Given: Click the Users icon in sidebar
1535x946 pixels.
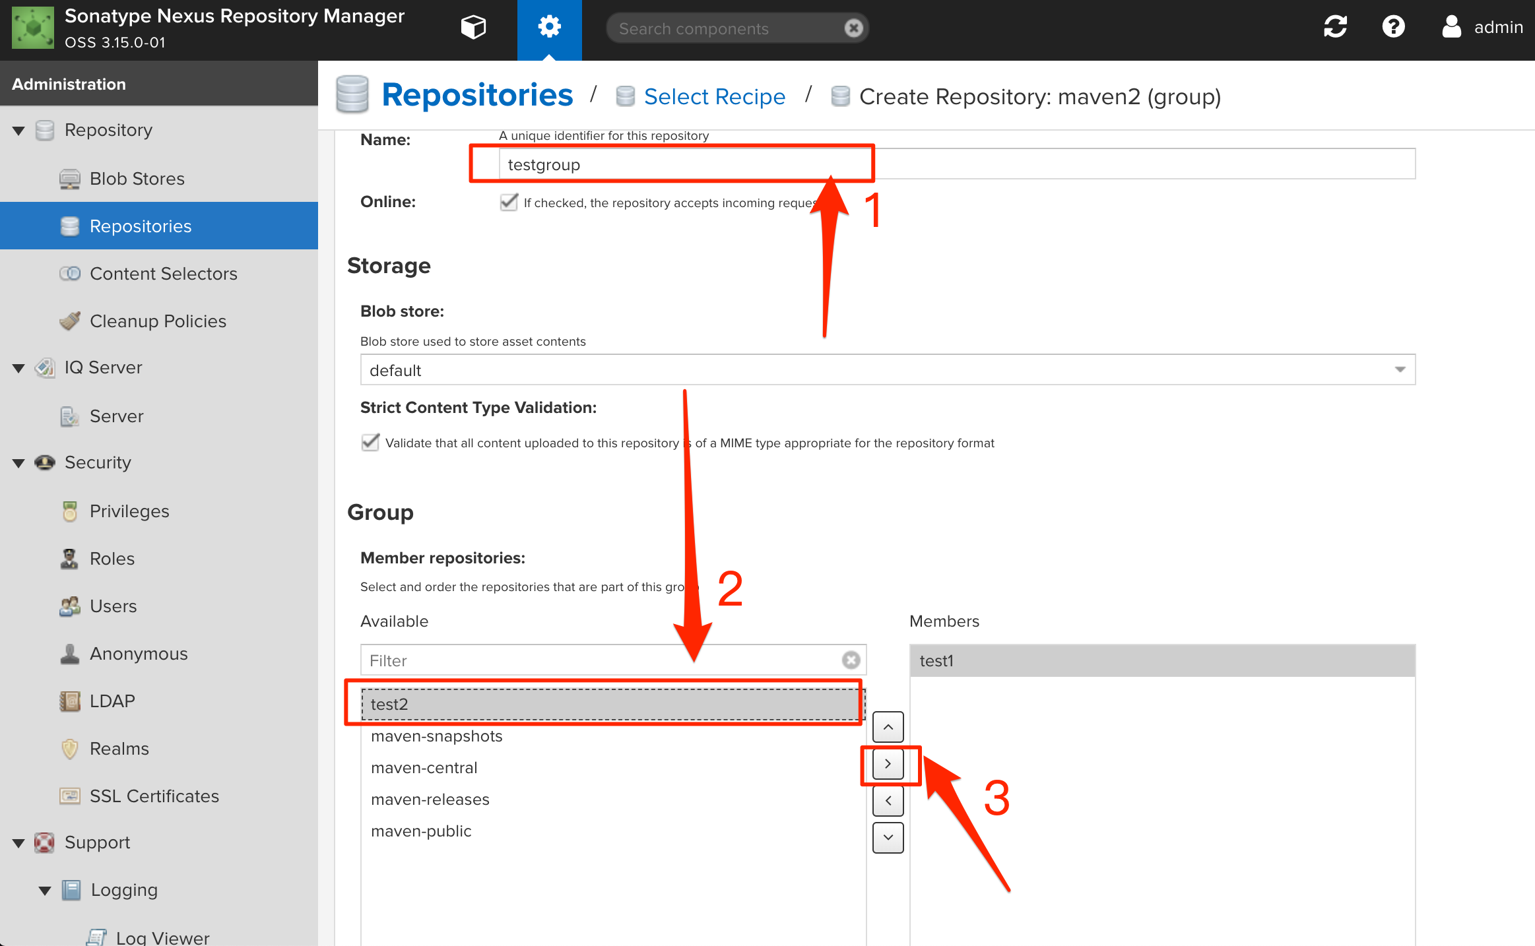Looking at the screenshot, I should pos(69,606).
